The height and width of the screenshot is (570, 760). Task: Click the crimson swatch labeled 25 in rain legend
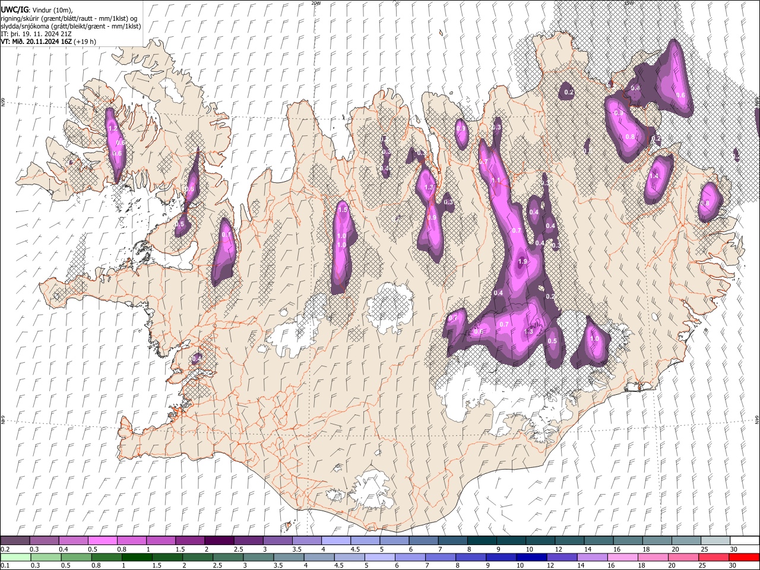(714, 557)
